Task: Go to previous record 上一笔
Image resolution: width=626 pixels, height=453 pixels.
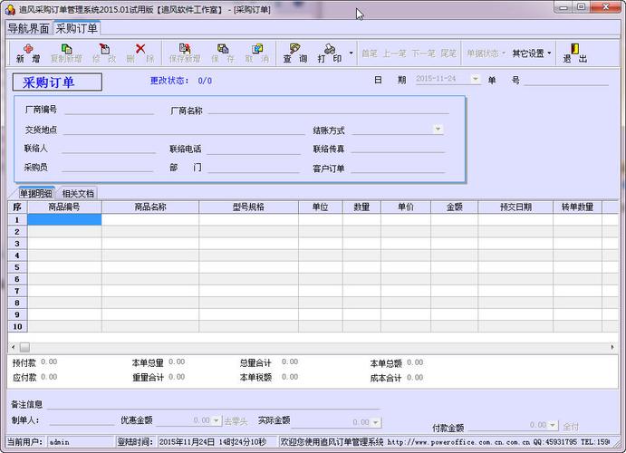Action: [394, 53]
